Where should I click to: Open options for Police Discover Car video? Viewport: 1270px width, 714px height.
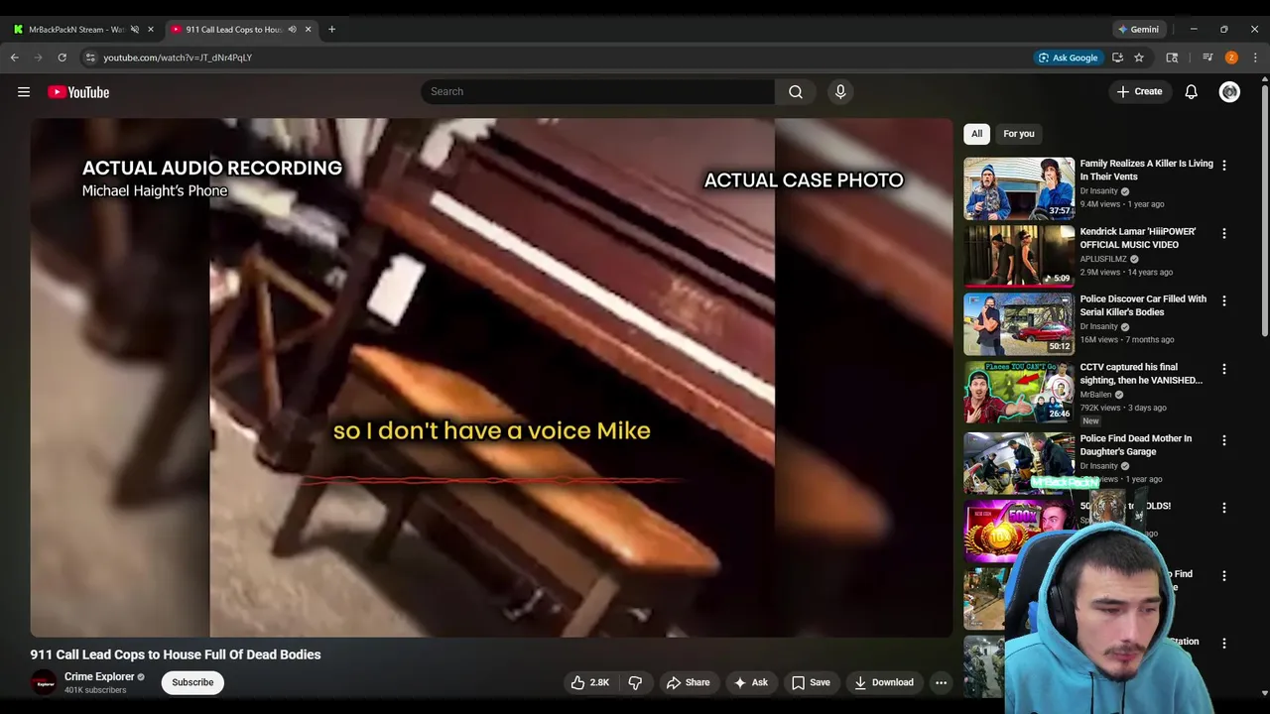pyautogui.click(x=1223, y=300)
